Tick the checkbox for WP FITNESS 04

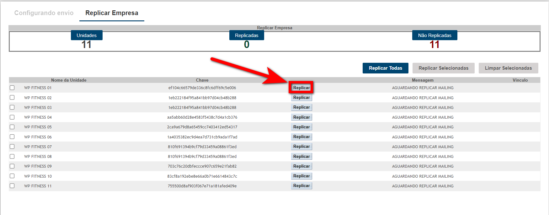click(12, 117)
